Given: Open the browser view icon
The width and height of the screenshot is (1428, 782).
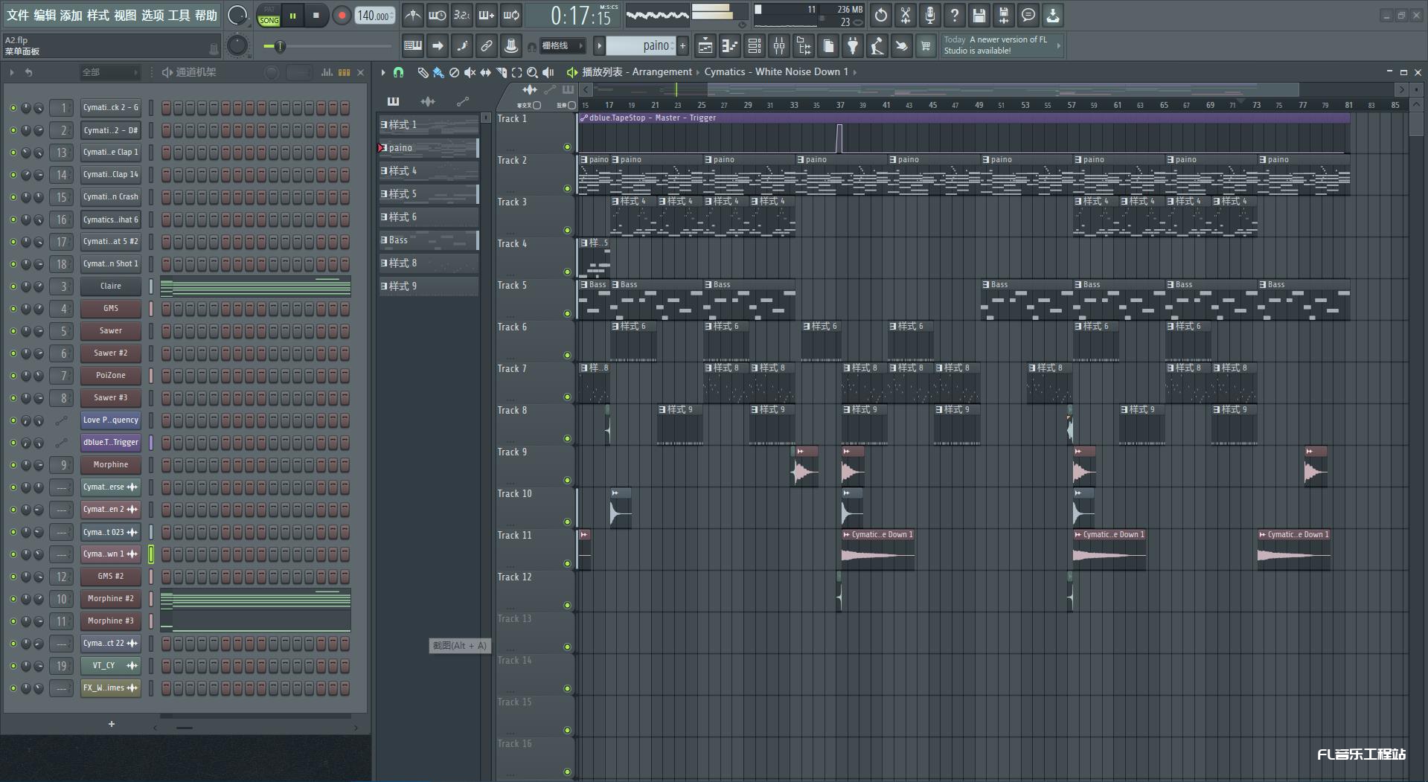Looking at the screenshot, I should tap(804, 46).
